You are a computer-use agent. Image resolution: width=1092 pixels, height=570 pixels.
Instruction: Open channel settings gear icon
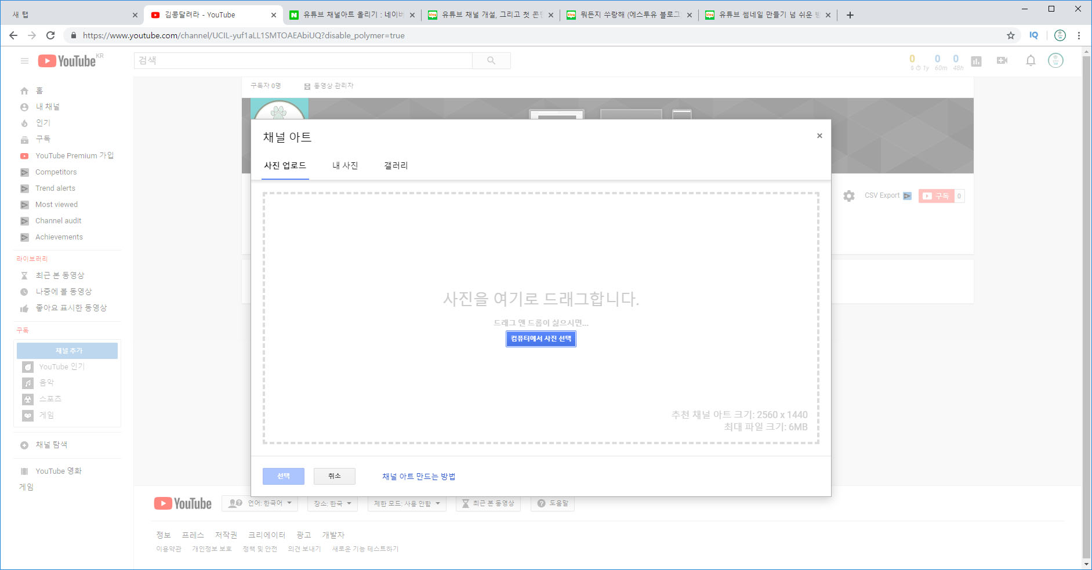pyautogui.click(x=849, y=196)
